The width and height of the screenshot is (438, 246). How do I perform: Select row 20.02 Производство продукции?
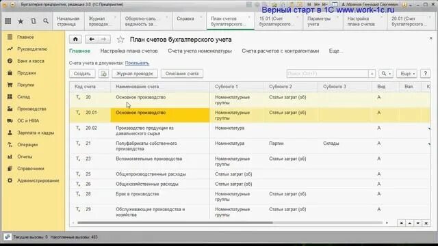pos(250,131)
